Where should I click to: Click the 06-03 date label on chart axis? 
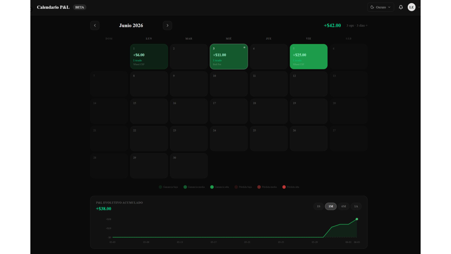(x=357, y=242)
